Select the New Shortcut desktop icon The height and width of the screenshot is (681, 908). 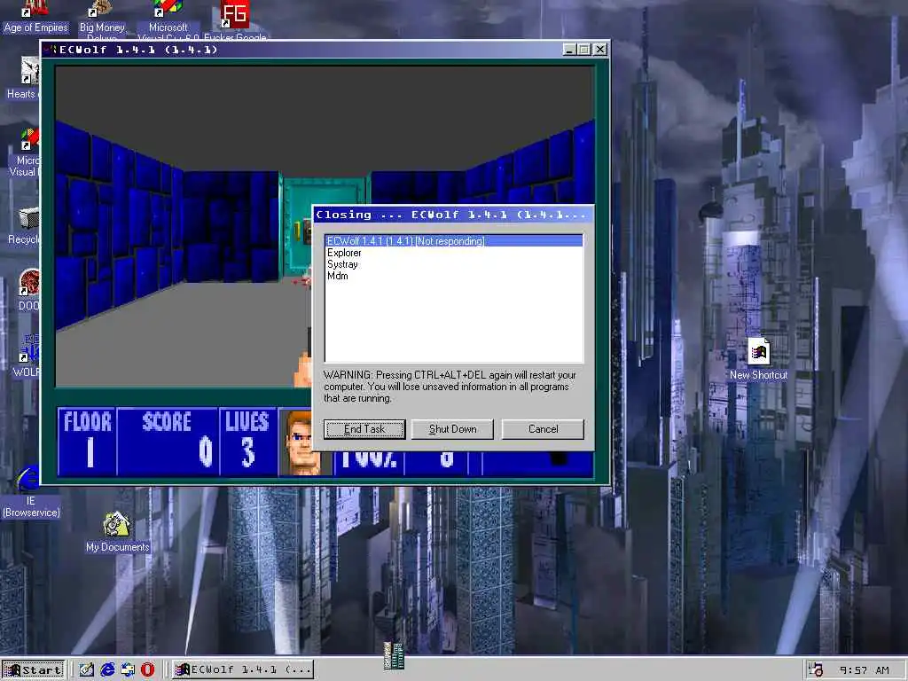click(x=758, y=359)
